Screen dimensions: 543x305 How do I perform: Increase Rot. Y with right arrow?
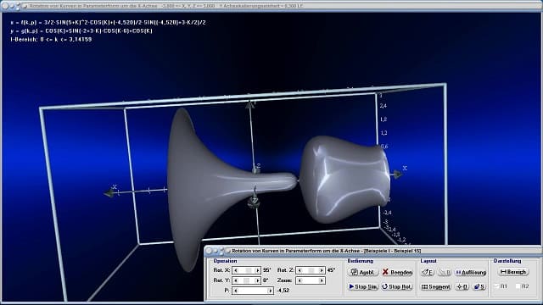click(257, 280)
